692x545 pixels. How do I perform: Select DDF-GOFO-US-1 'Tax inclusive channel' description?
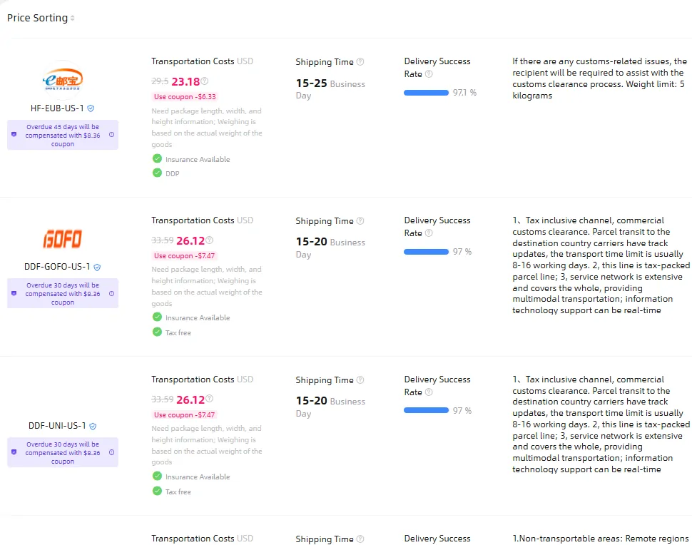pos(601,265)
